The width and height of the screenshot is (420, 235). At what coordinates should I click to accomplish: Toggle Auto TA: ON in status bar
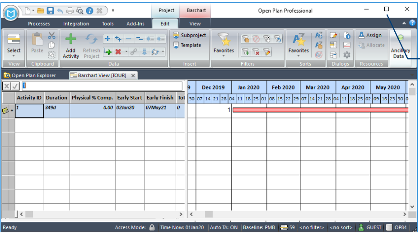click(x=224, y=227)
